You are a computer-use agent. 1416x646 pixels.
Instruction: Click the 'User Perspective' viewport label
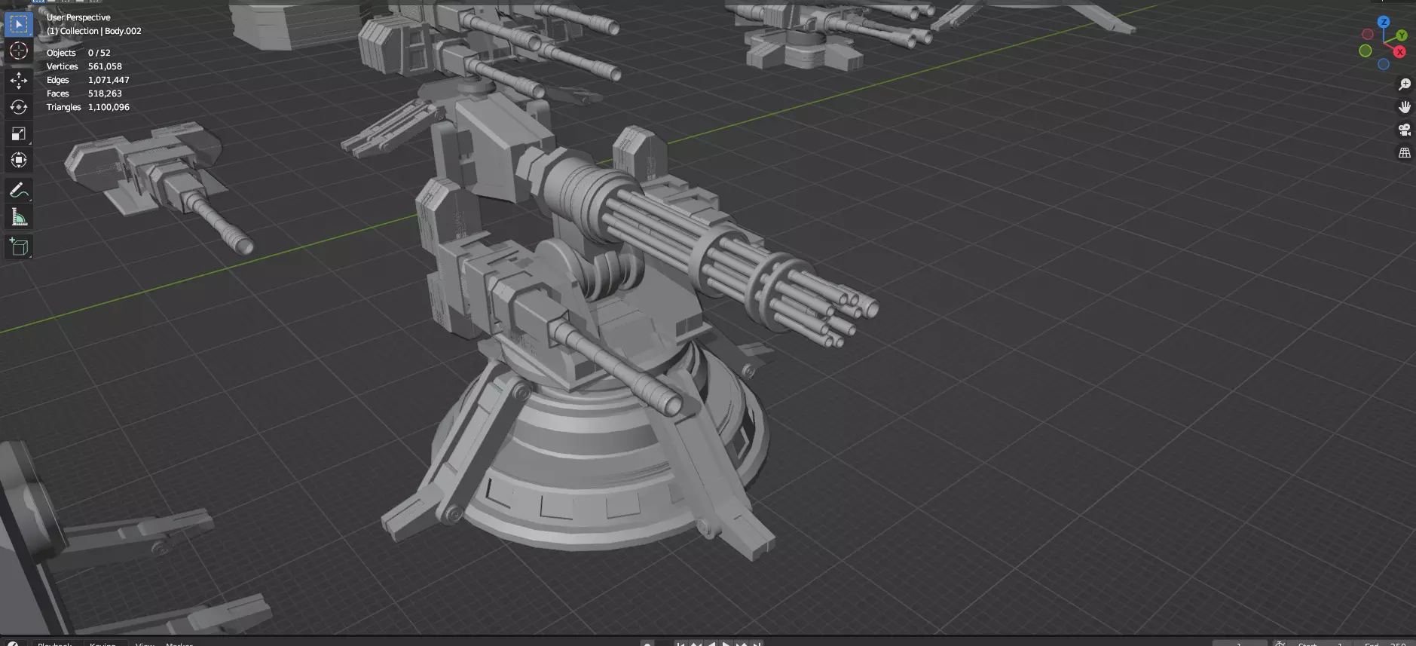[x=78, y=17]
